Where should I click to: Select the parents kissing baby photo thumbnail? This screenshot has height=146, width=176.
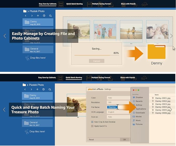[x=158, y=32]
